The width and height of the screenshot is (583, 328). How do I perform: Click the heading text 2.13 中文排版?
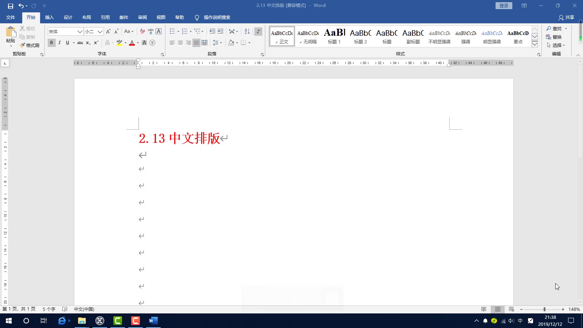179,138
